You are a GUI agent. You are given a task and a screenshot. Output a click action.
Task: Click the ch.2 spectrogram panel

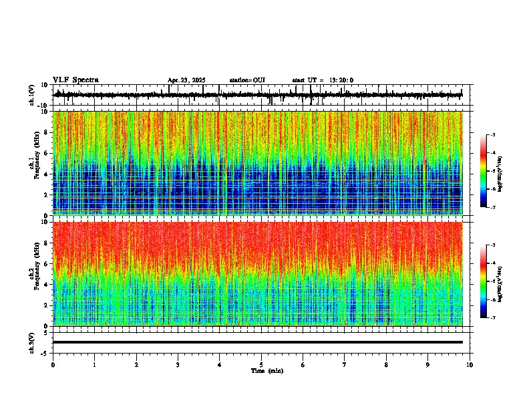258,274
